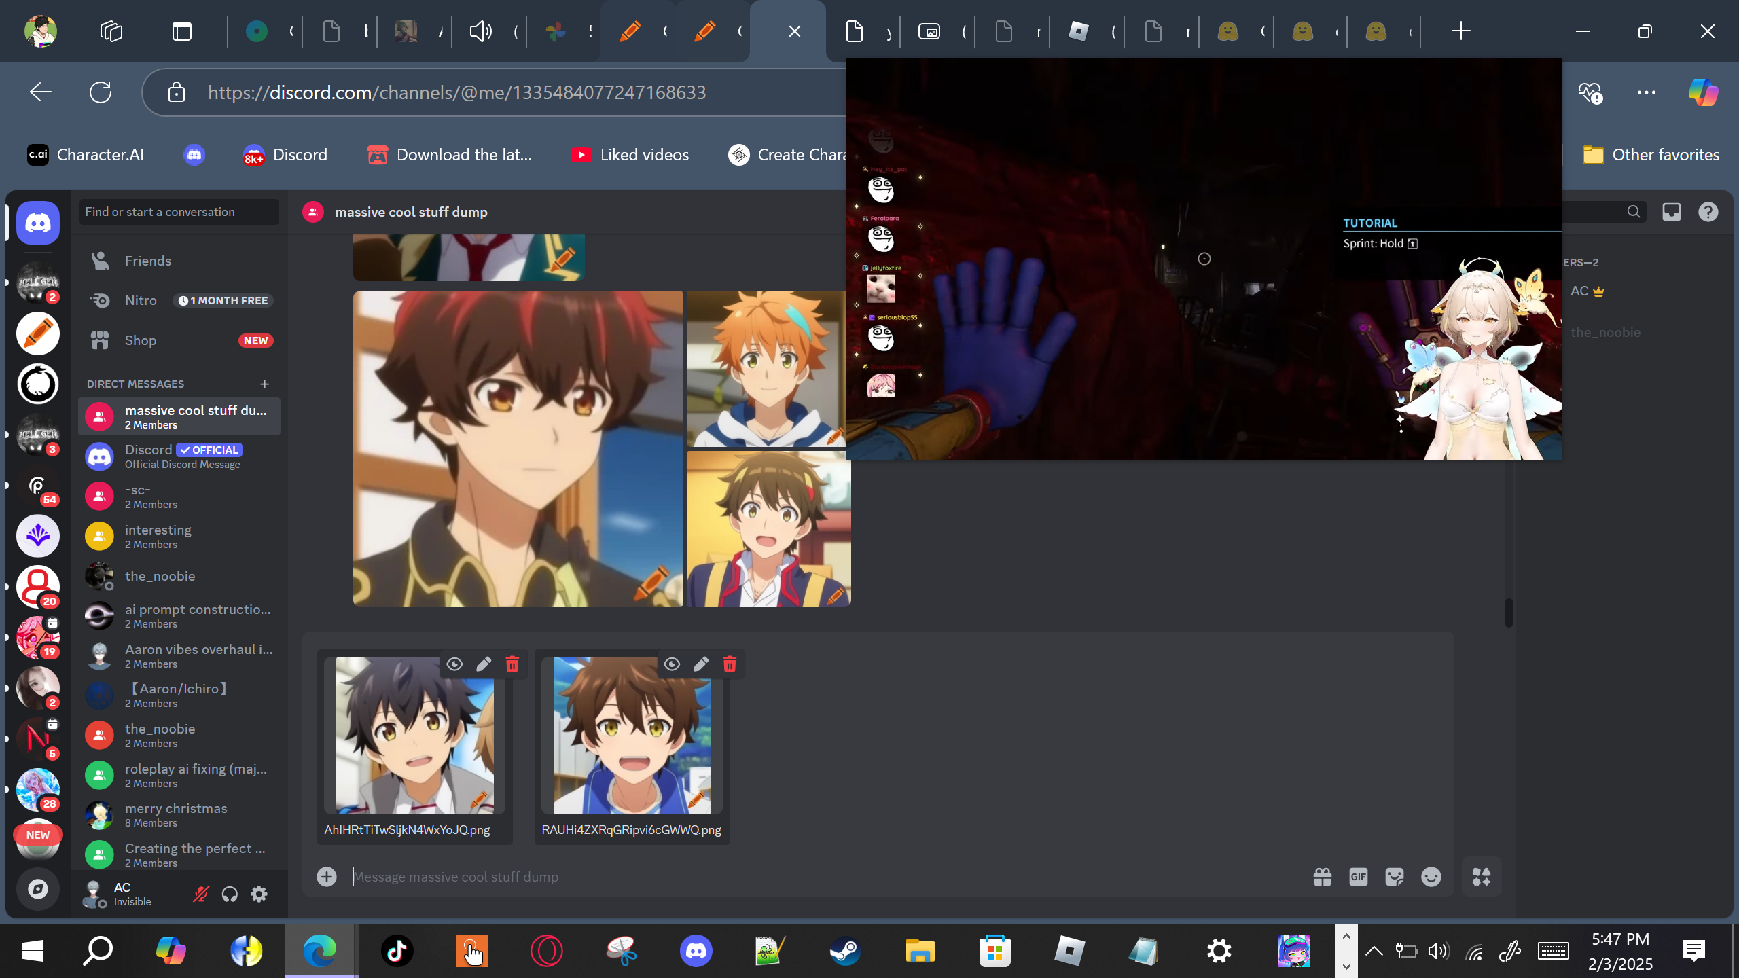Click the chat scrollbar thumb
The width and height of the screenshot is (1739, 978).
pos(1509,613)
